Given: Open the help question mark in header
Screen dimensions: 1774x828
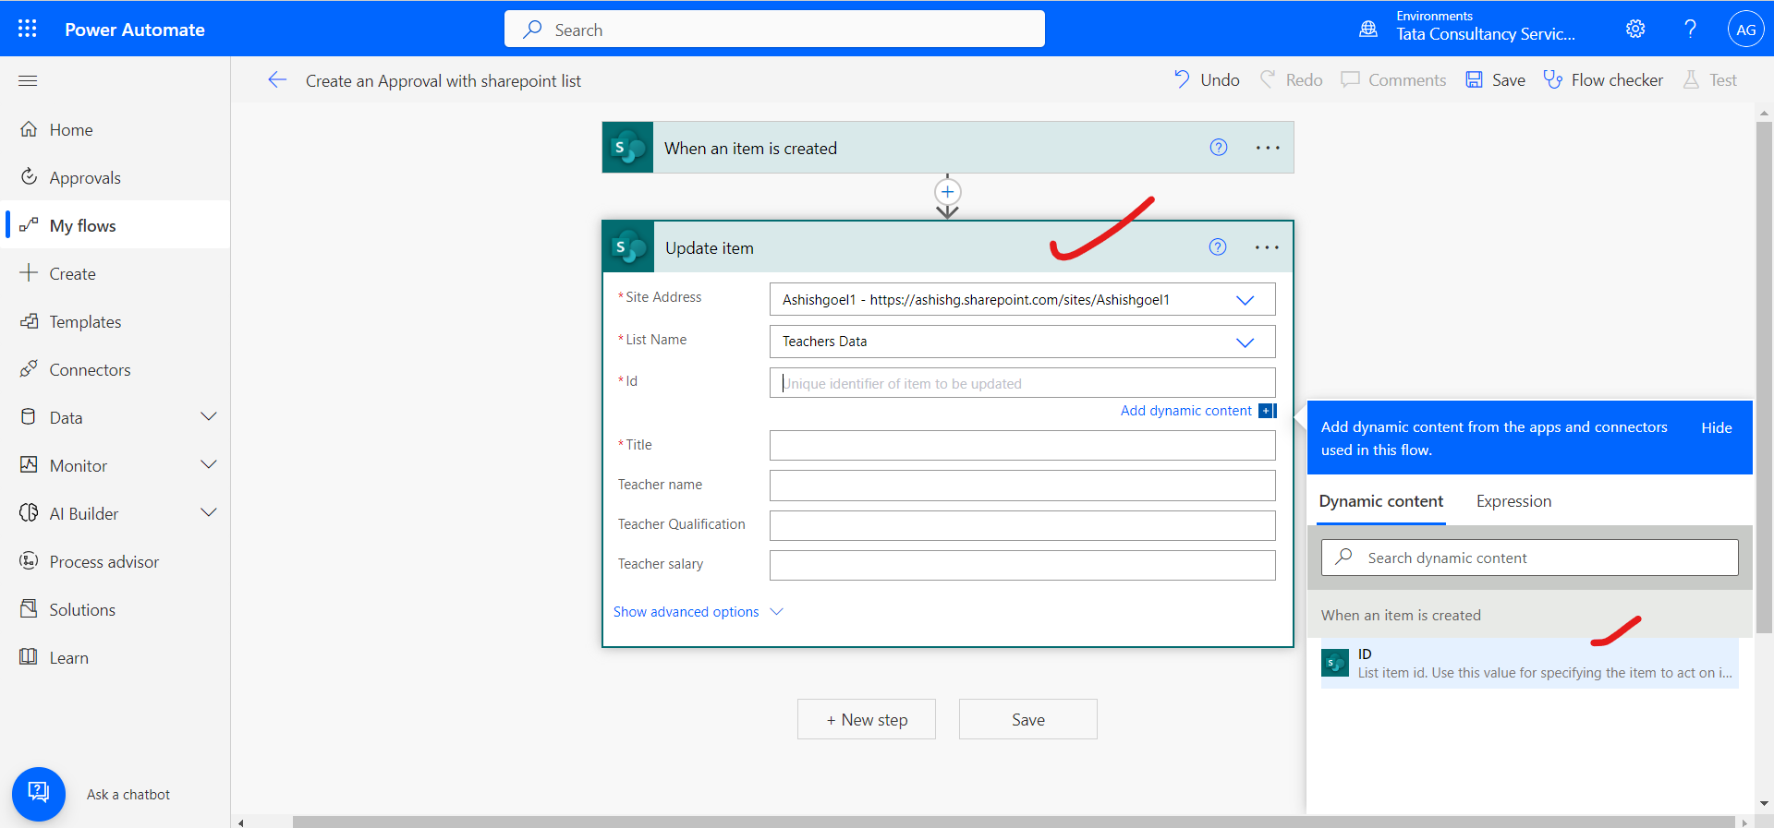Looking at the screenshot, I should pos(1690,29).
